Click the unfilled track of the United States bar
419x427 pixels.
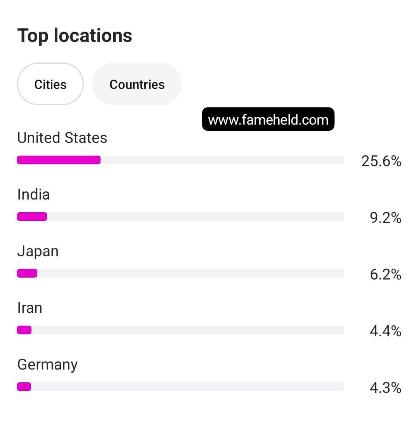222,160
